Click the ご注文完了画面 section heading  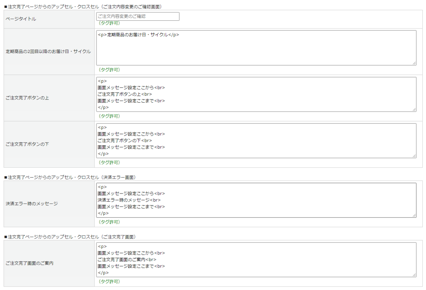click(70, 237)
